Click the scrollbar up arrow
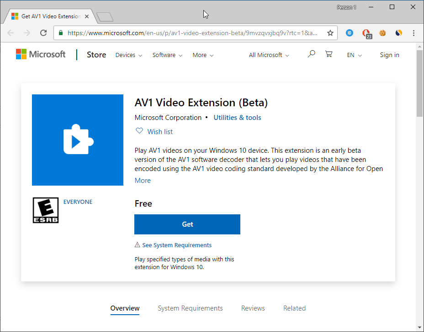The image size is (424, 332). pyautogui.click(x=419, y=47)
